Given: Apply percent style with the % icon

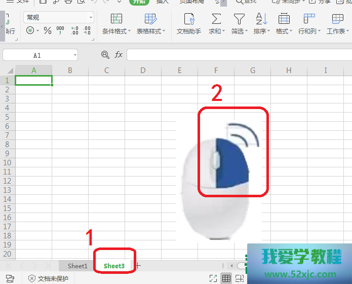Looking at the screenshot, I should [48, 31].
